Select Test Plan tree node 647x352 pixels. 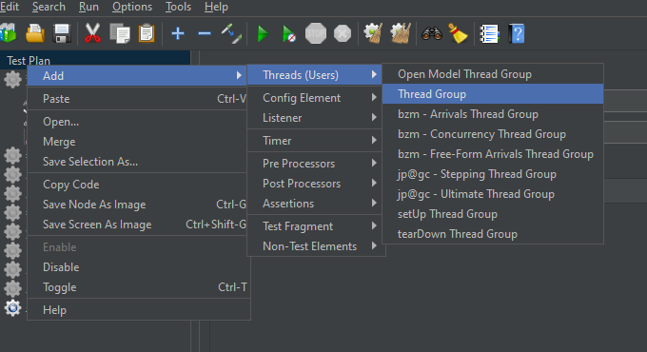tap(29, 61)
